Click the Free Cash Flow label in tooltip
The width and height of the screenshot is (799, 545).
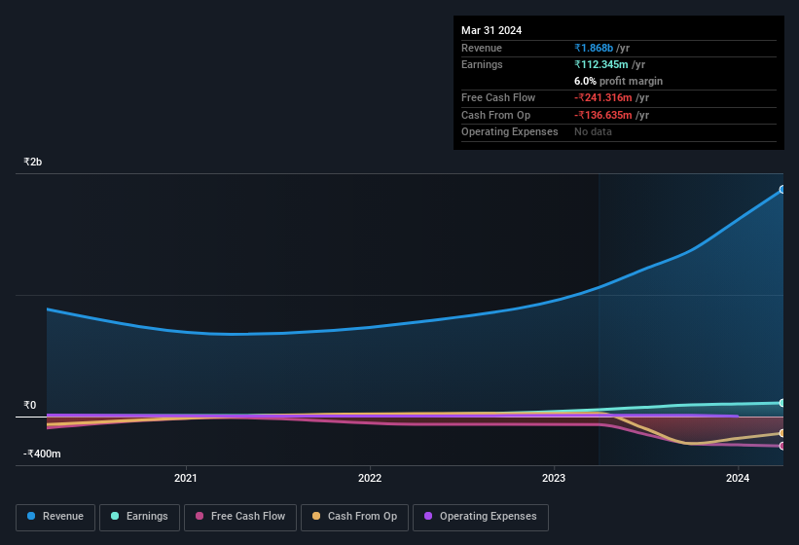pos(498,97)
